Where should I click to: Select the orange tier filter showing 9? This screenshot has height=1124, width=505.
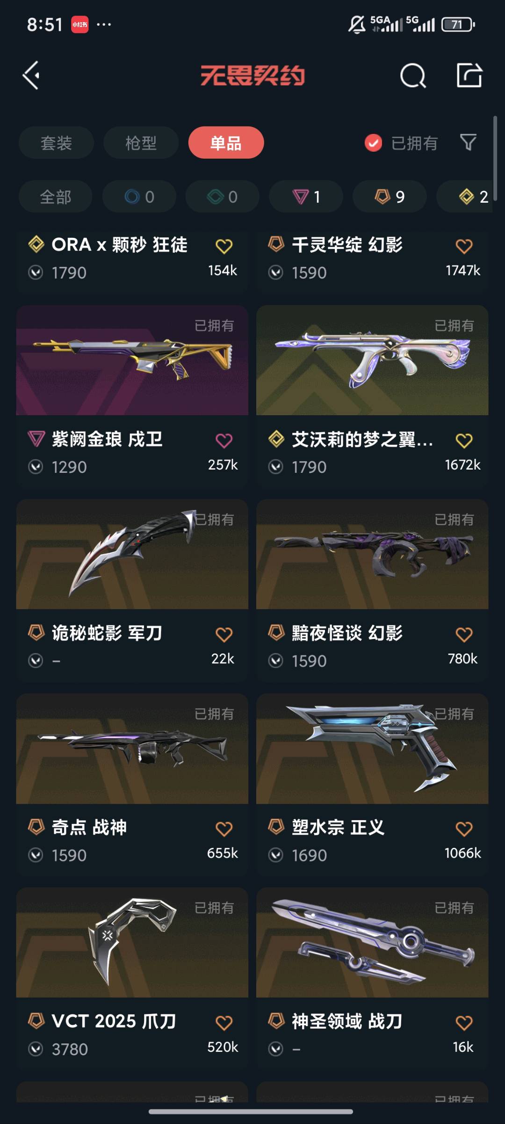pyautogui.click(x=390, y=197)
